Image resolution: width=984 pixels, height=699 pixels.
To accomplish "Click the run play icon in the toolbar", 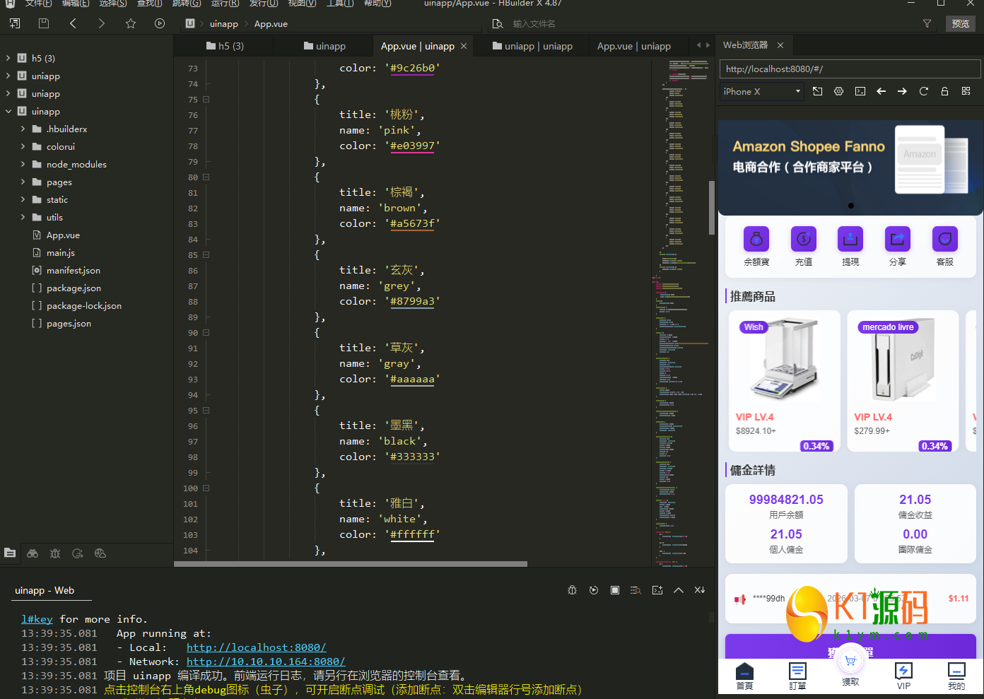I will click(160, 23).
